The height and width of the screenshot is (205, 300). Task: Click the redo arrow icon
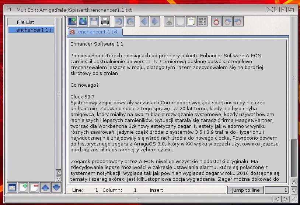pos(130,21)
